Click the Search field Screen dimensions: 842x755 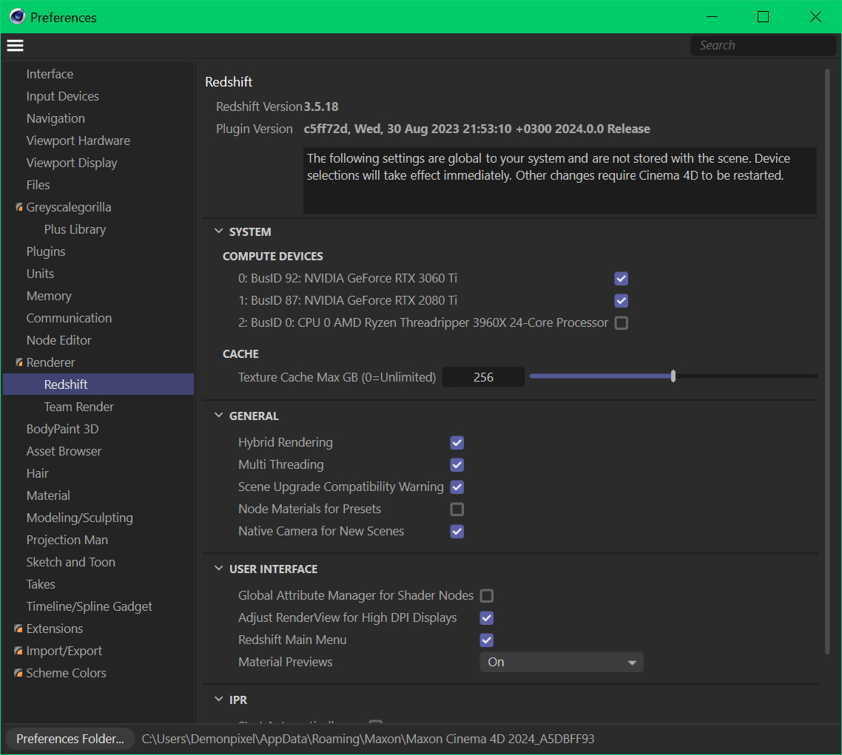pyautogui.click(x=763, y=46)
